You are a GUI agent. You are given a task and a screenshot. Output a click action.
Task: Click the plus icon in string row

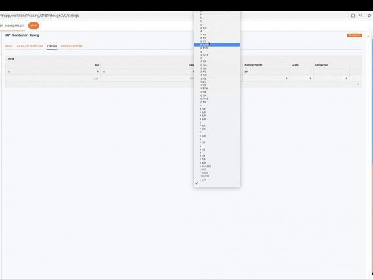point(353,78)
